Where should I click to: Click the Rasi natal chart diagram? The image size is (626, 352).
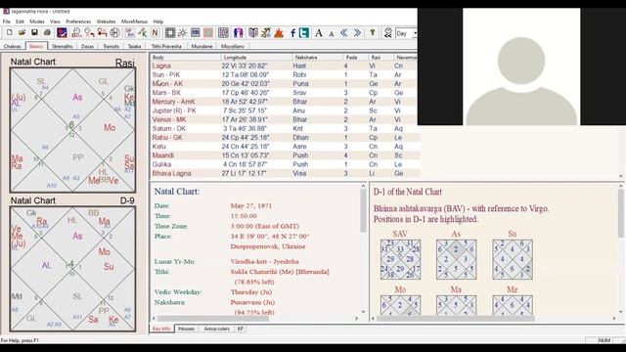coord(73,130)
